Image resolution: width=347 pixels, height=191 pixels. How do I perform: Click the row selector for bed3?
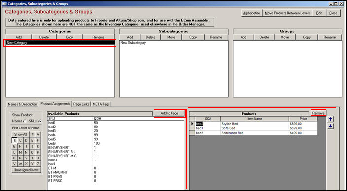click(x=192, y=133)
